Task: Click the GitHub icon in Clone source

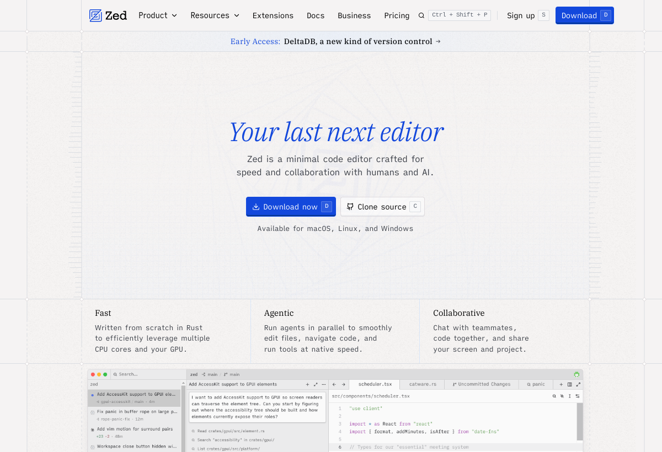Action: (x=350, y=207)
